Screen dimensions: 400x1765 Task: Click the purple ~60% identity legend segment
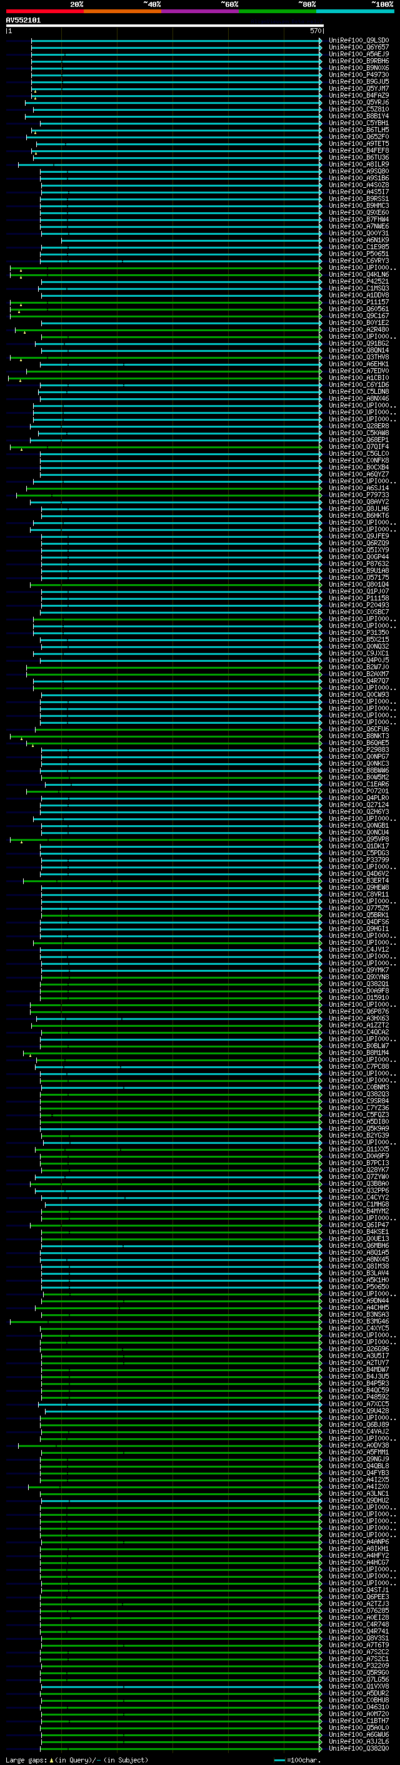[201, 11]
